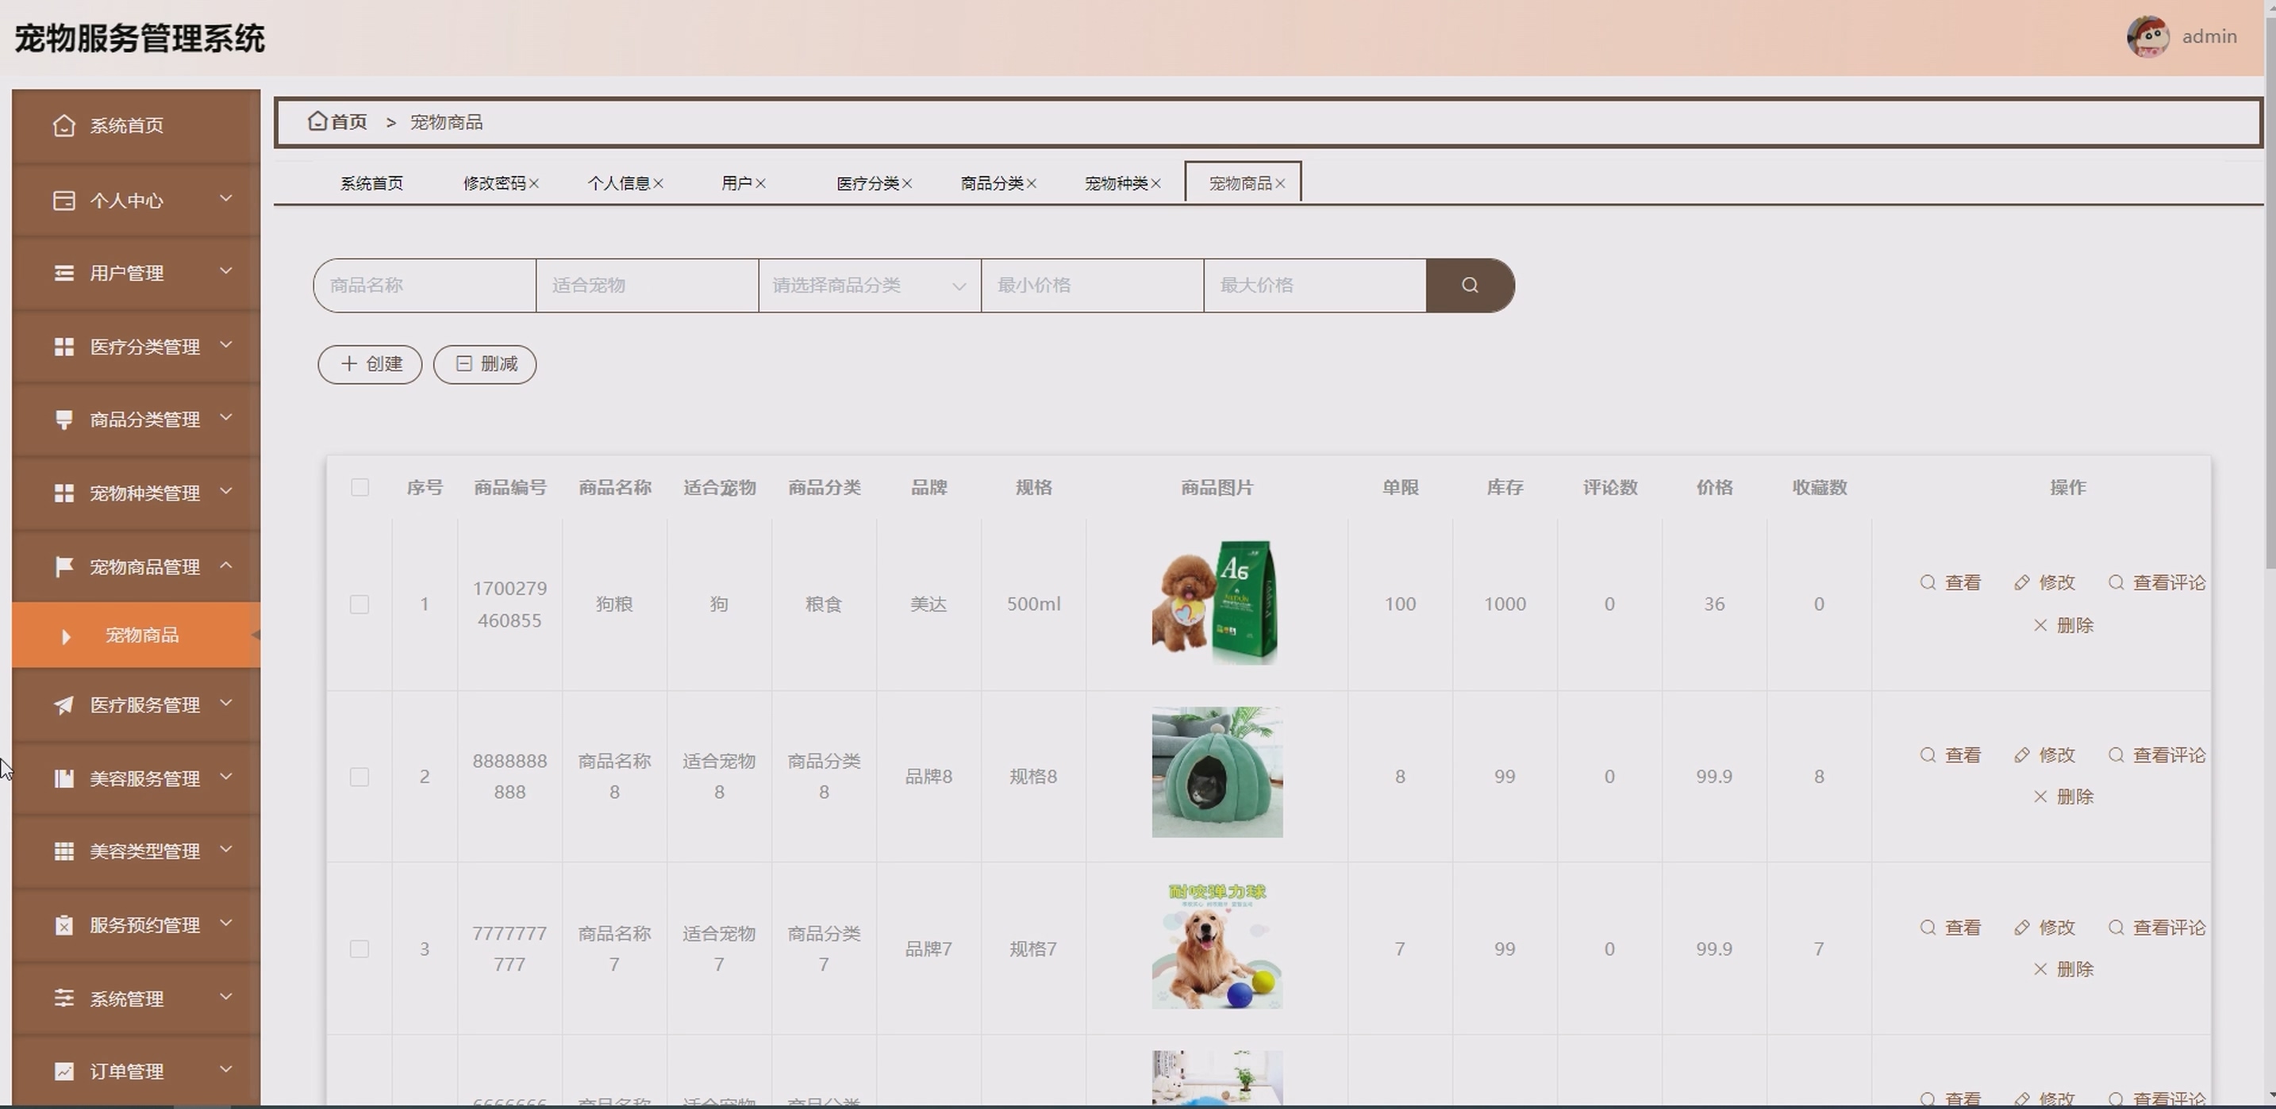Toggle the select-all checkbox in table header

(x=359, y=487)
